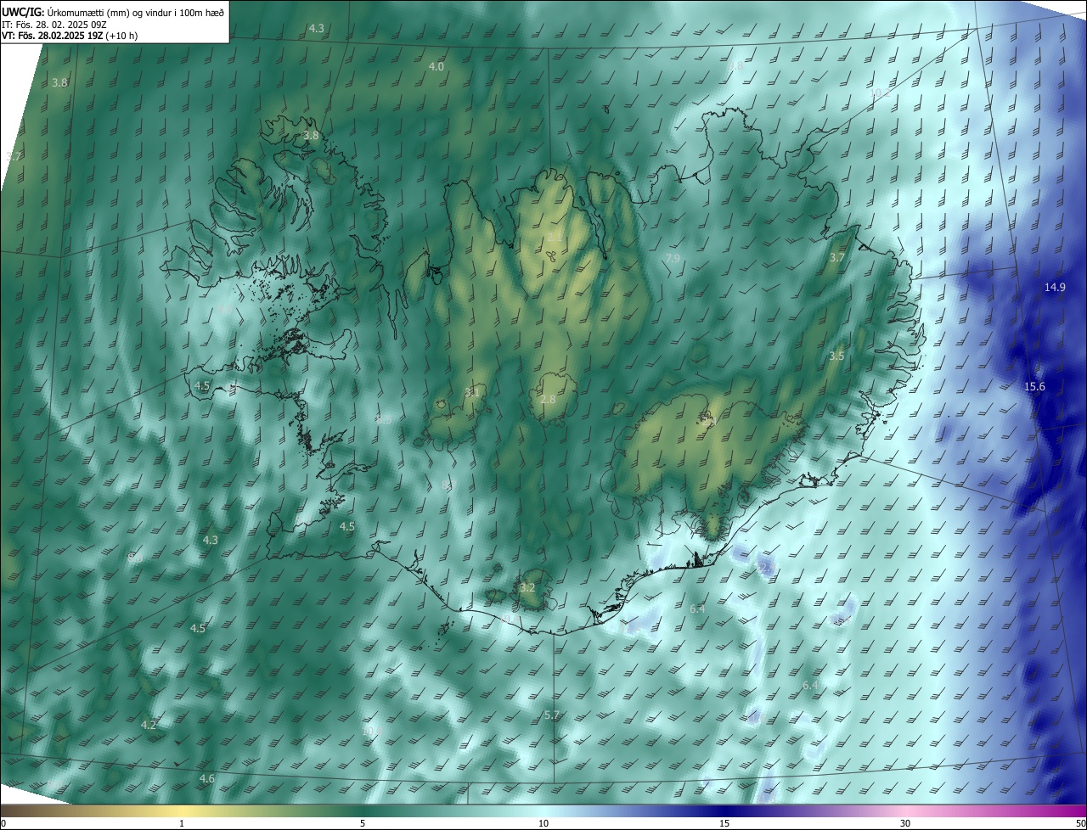1087x830 pixels.
Task: Click the 4.2 value label
Action: click(149, 725)
